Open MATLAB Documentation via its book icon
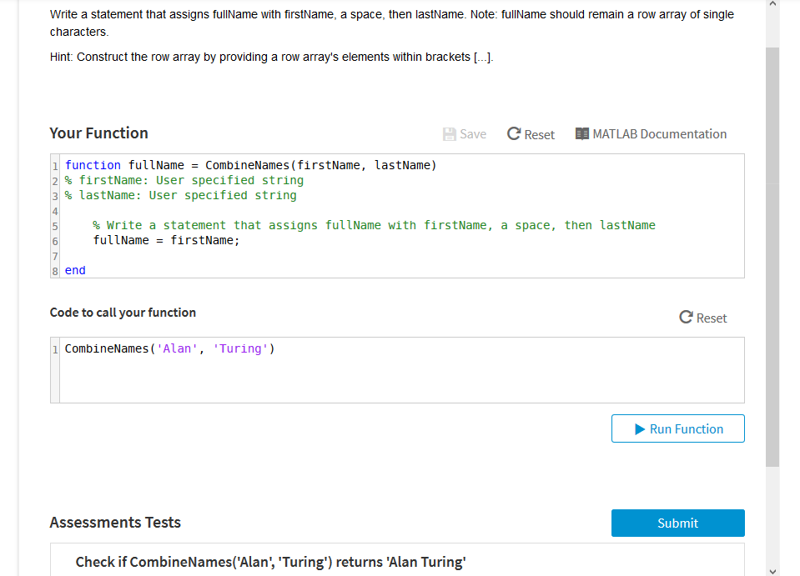Viewport: 800px width, 576px height. pyautogui.click(x=581, y=133)
